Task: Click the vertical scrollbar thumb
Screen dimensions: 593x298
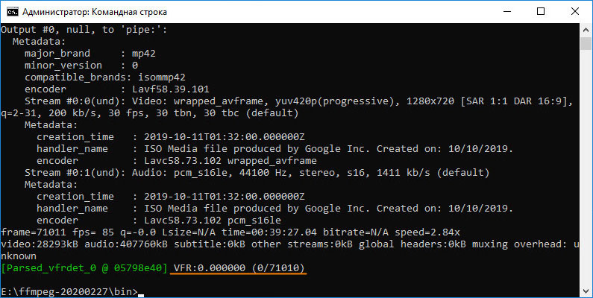Action: [x=586, y=44]
